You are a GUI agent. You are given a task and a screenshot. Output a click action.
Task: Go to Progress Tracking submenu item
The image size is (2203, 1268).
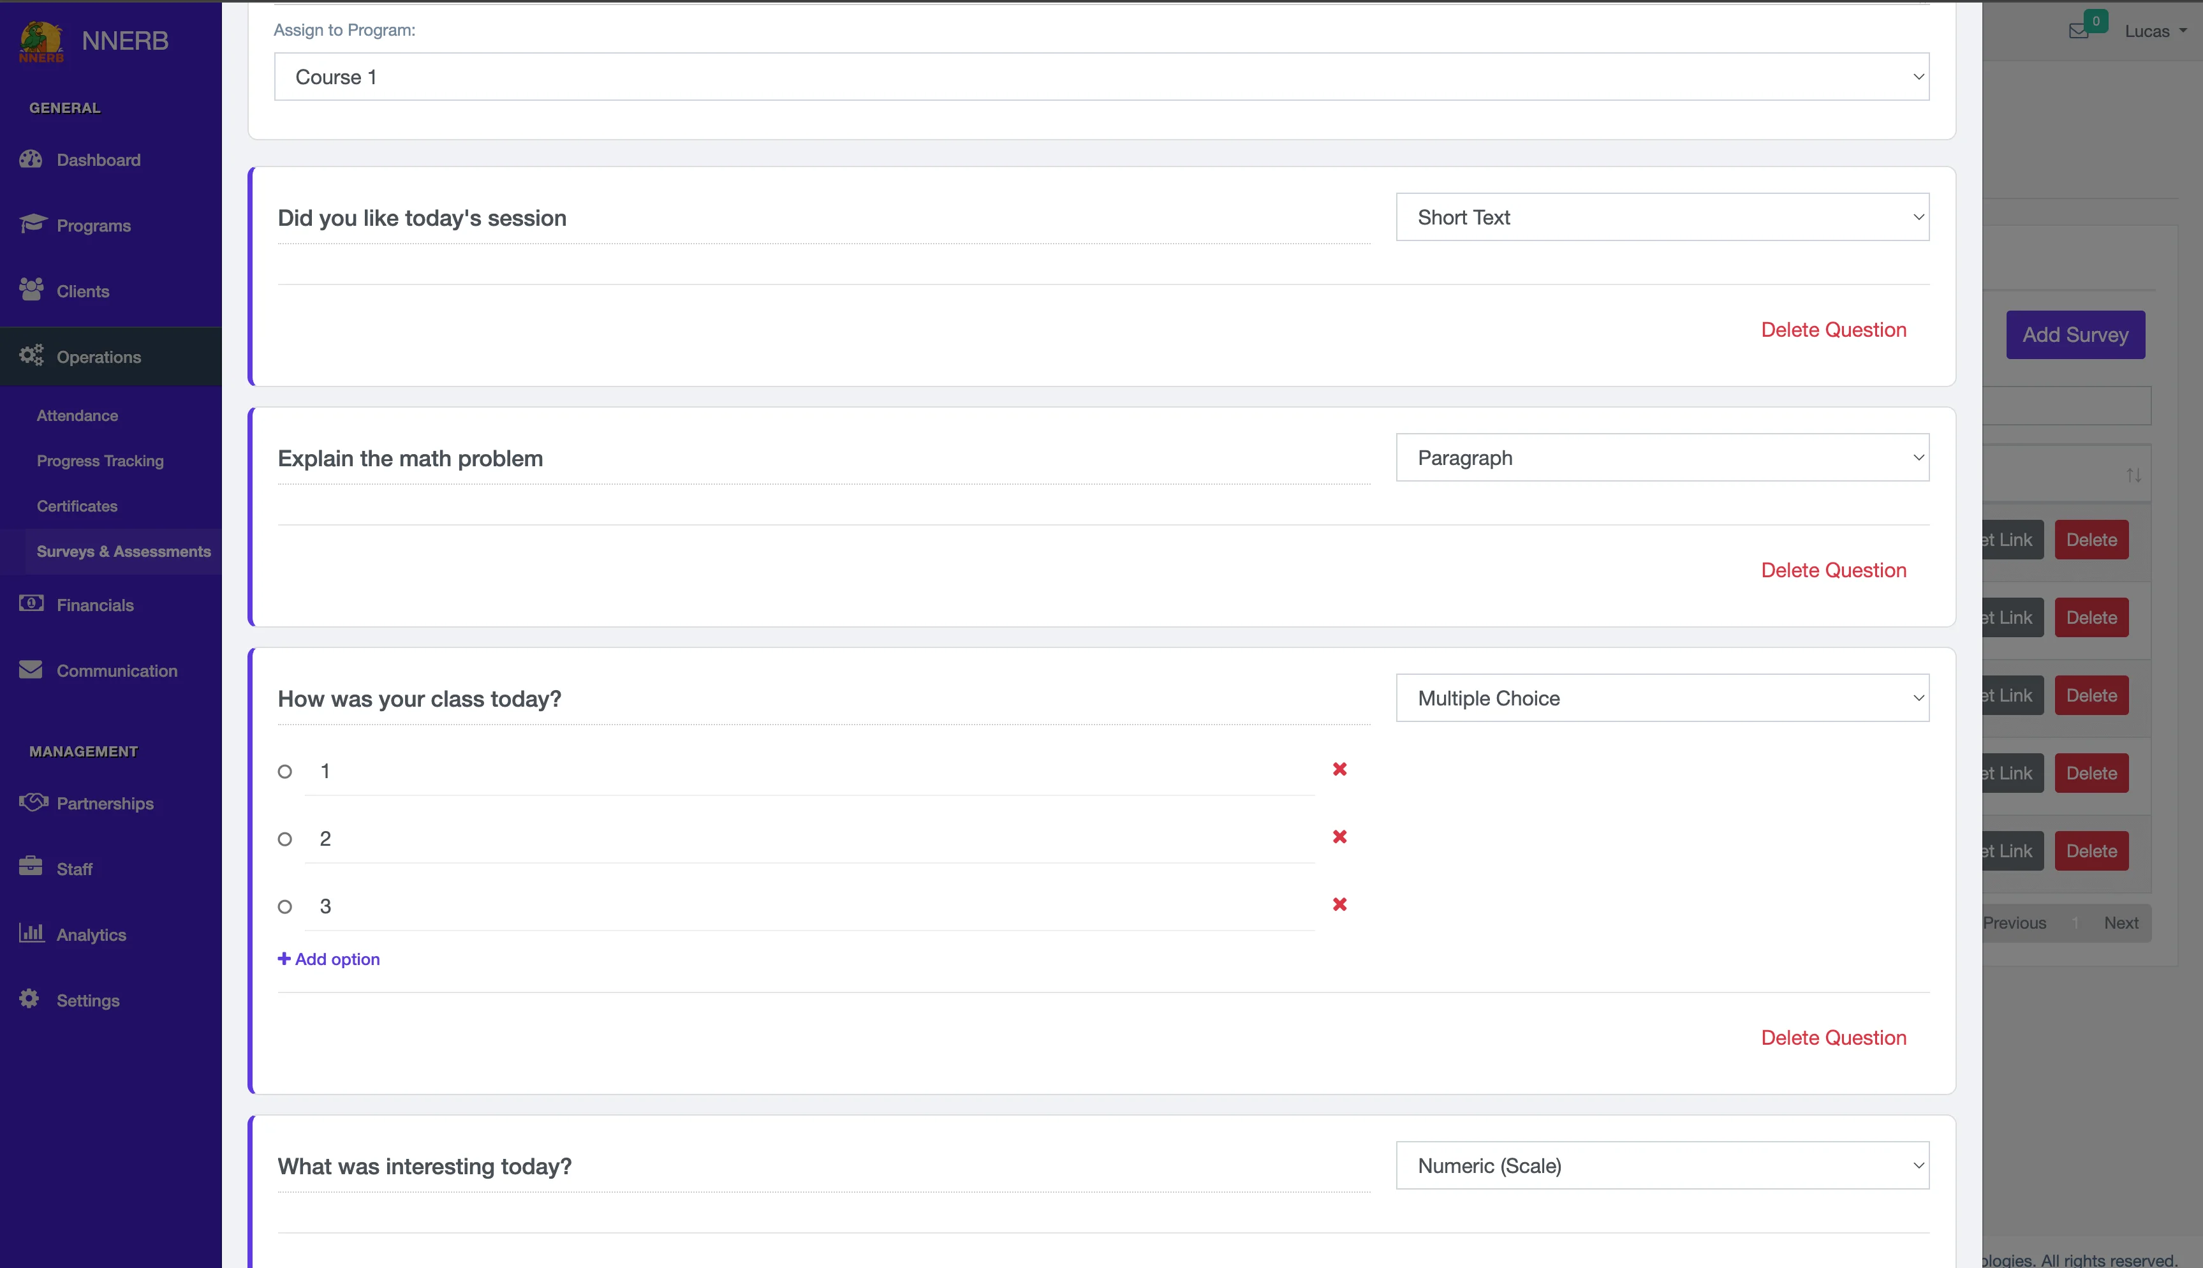click(x=100, y=461)
